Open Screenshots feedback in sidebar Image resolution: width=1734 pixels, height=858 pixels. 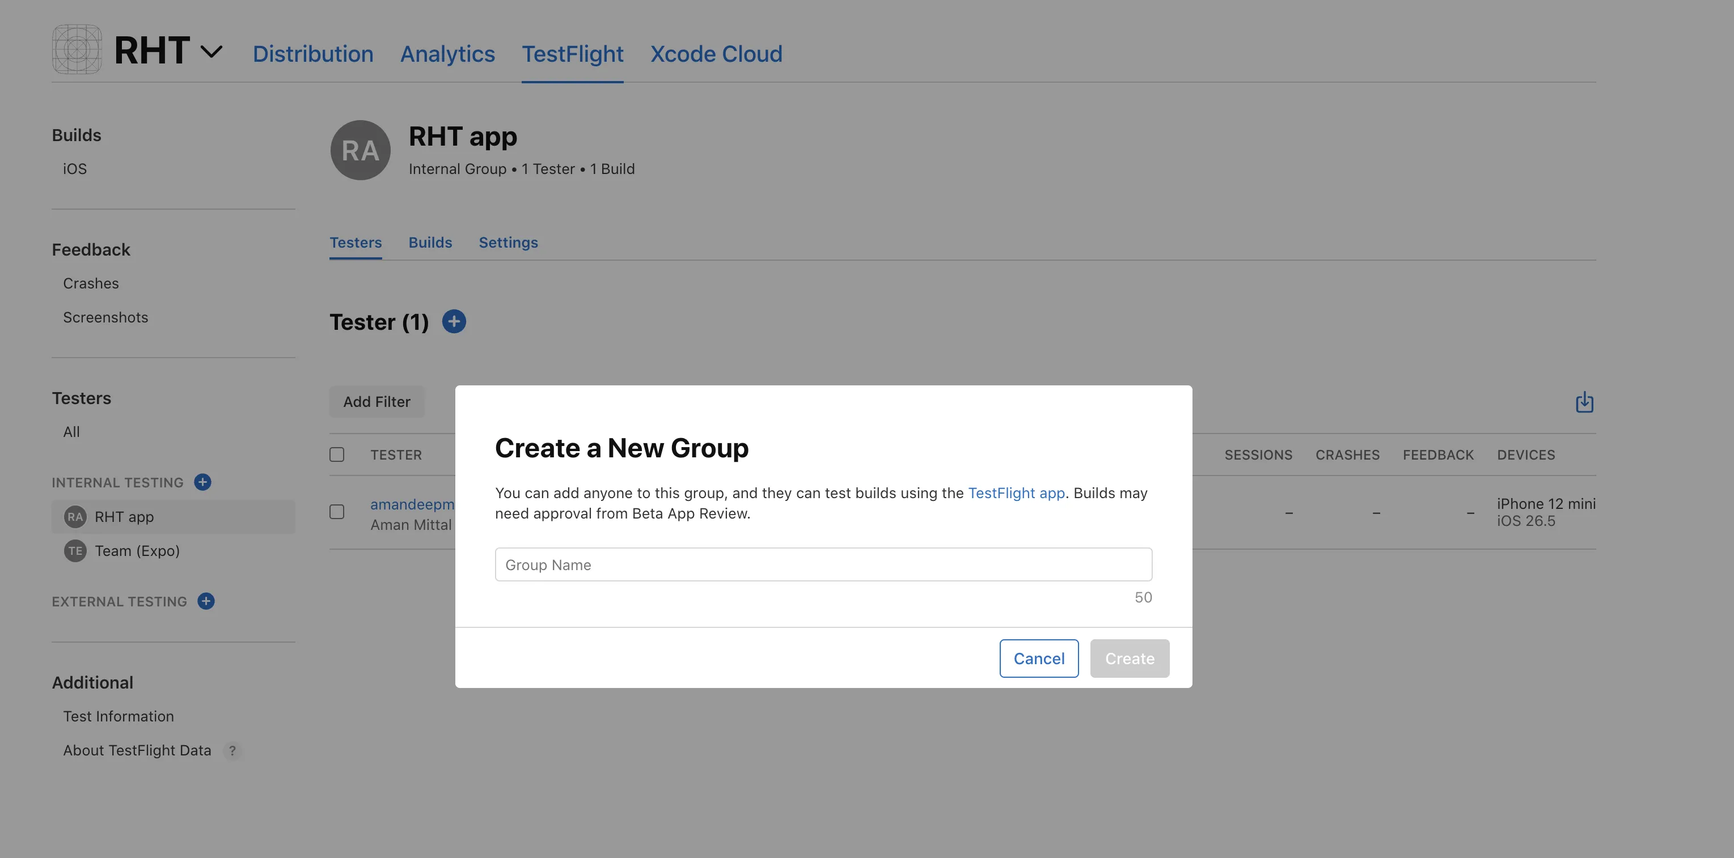coord(105,317)
